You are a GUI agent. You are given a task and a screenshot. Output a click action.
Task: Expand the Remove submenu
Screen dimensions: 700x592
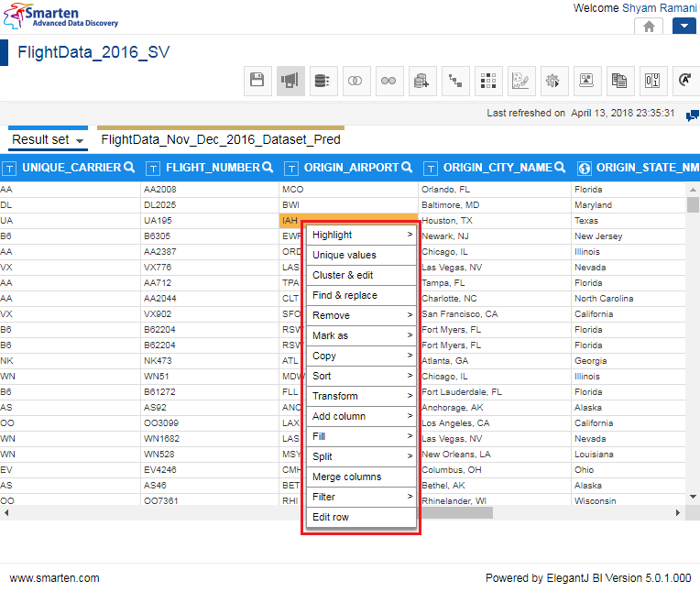tap(361, 315)
